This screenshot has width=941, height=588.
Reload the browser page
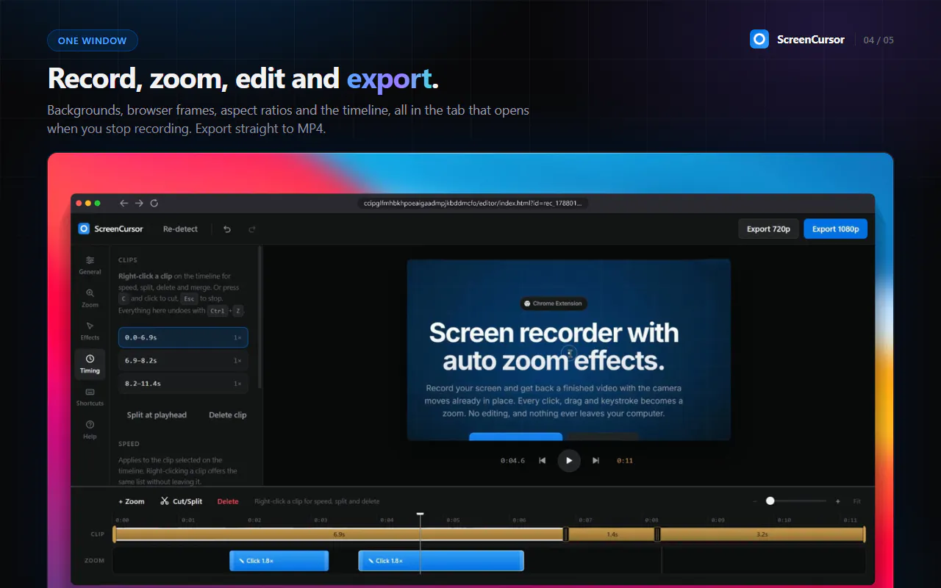click(x=154, y=203)
